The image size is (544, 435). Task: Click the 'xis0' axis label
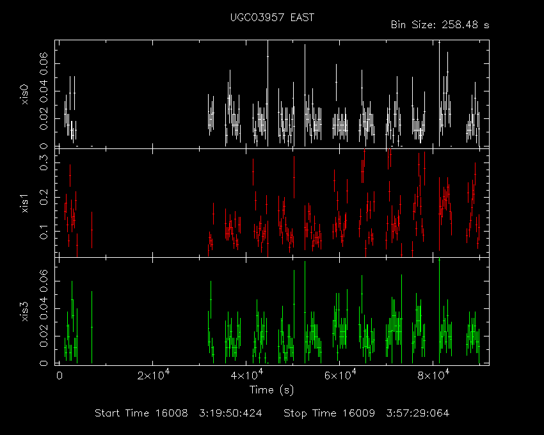tap(24, 94)
